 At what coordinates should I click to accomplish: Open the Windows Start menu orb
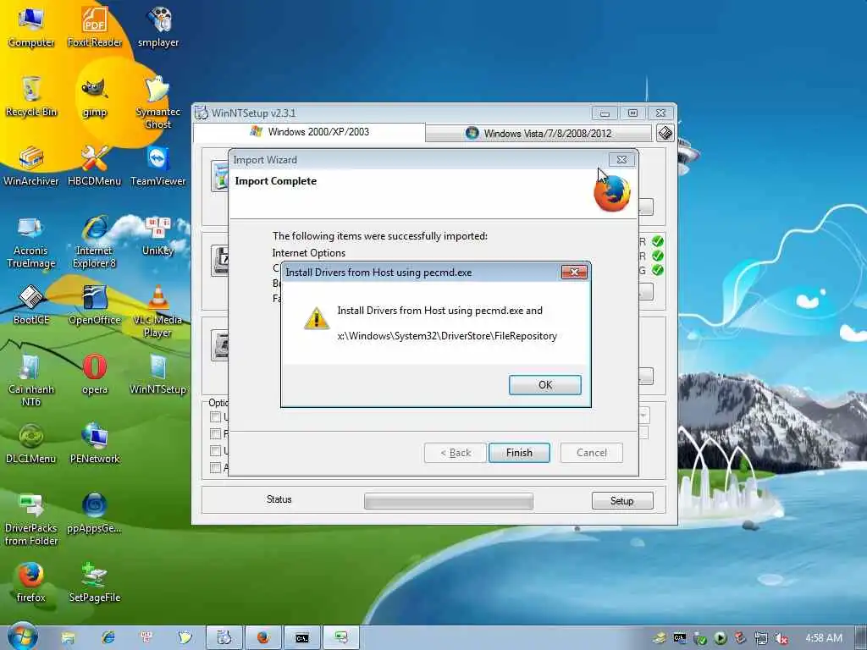click(x=22, y=637)
